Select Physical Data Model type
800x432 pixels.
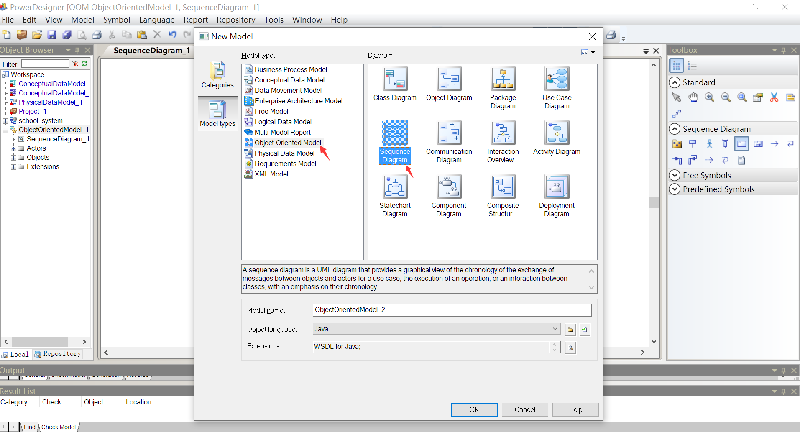coord(280,153)
